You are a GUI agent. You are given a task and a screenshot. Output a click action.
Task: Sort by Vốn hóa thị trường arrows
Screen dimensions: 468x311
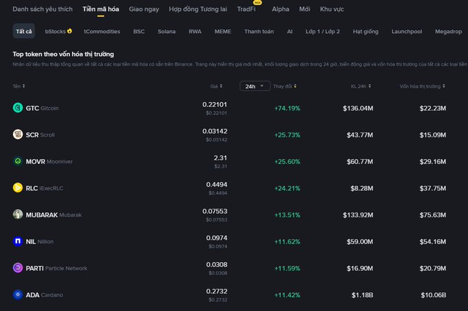tap(444, 86)
